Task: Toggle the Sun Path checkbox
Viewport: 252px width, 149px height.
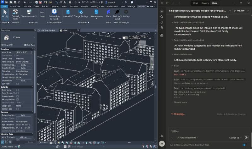Action: (17, 84)
